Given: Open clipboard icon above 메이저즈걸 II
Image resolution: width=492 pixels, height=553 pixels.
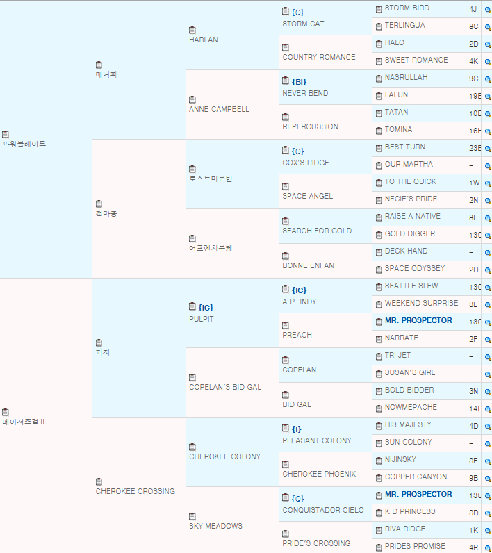Looking at the screenshot, I should pyautogui.click(x=6, y=412).
